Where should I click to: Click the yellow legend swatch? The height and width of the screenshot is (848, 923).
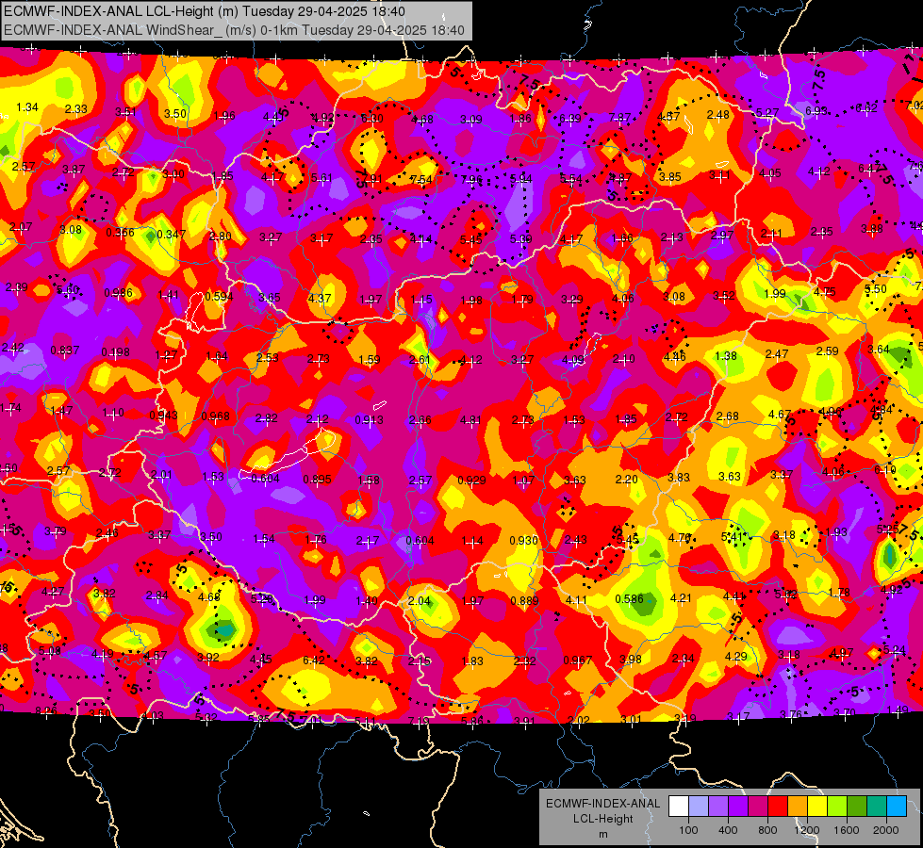pos(817,807)
